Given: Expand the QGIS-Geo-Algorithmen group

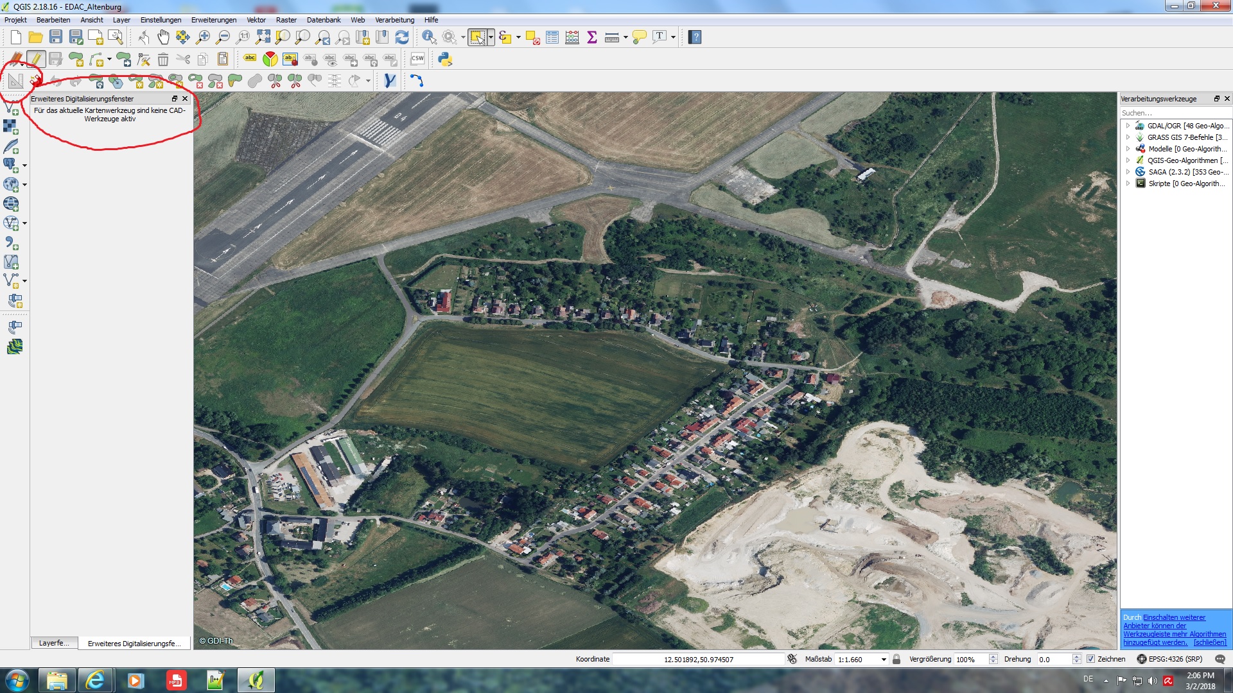Looking at the screenshot, I should point(1128,160).
